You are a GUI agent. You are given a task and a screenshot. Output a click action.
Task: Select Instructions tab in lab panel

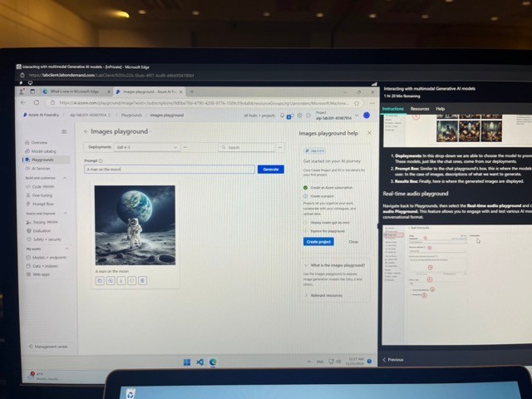pyautogui.click(x=393, y=109)
